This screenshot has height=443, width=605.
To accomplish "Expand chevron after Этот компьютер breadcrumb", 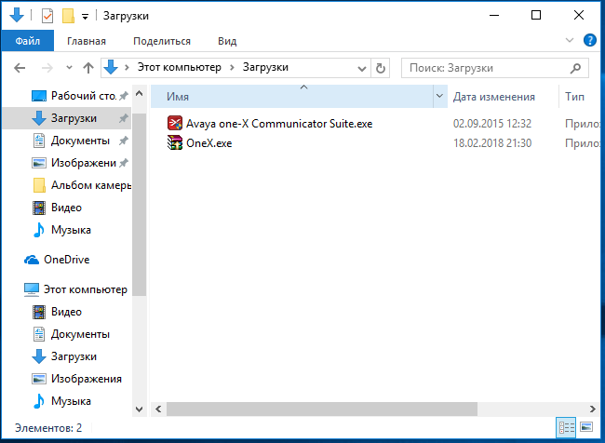I will 232,68.
